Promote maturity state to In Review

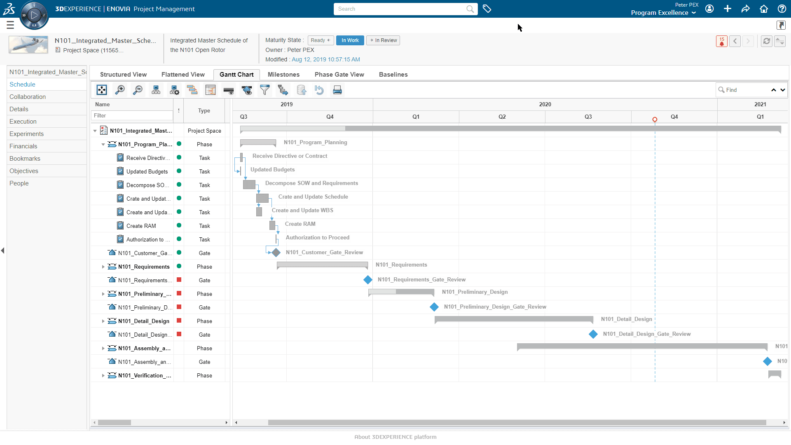(383, 40)
